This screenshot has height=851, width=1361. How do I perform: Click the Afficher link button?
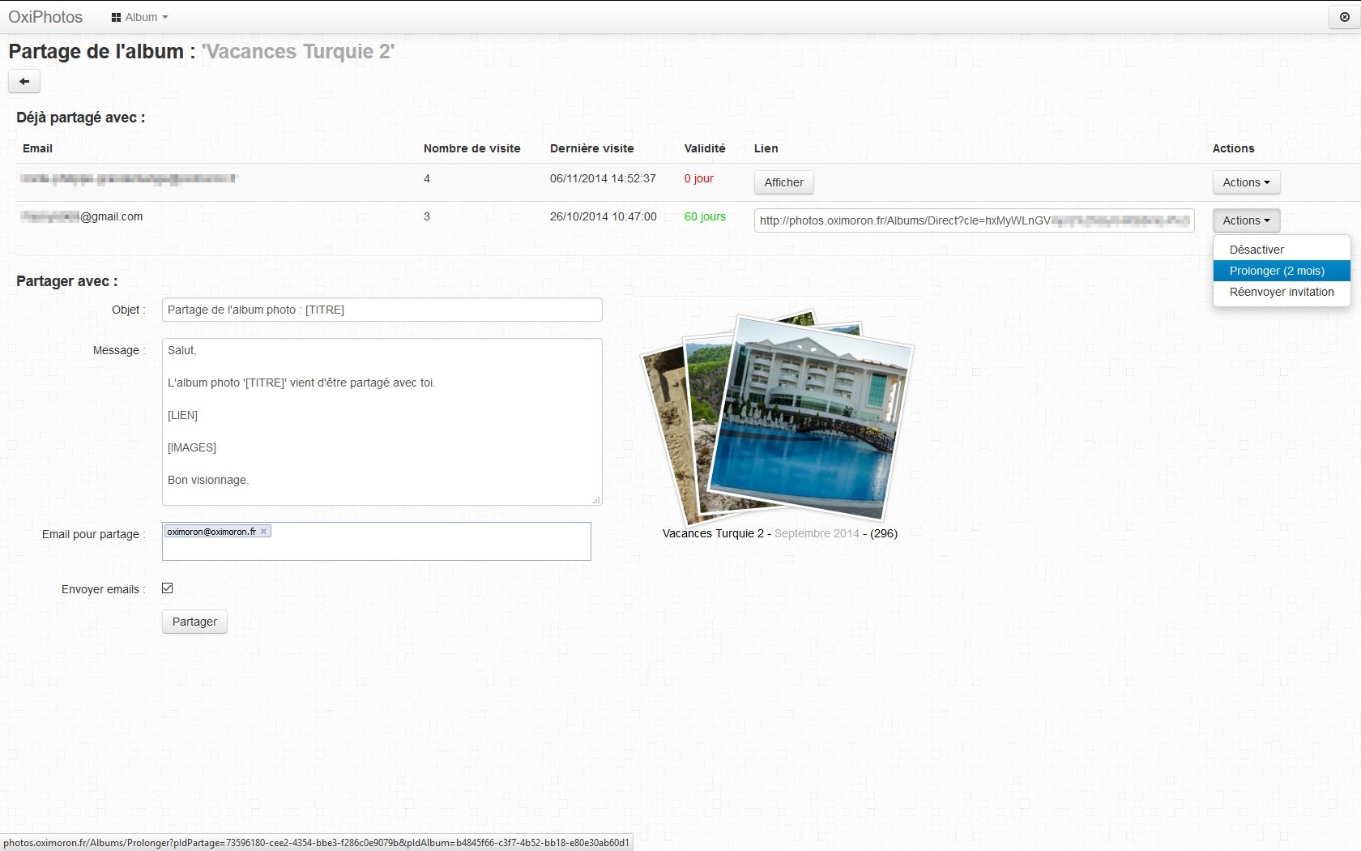pos(783,182)
